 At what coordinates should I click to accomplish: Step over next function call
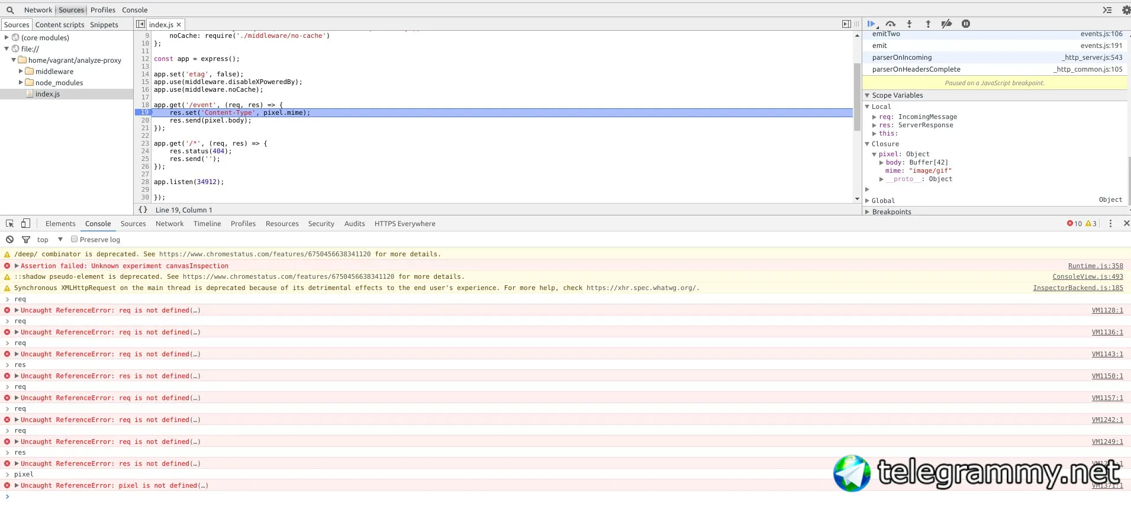(891, 24)
